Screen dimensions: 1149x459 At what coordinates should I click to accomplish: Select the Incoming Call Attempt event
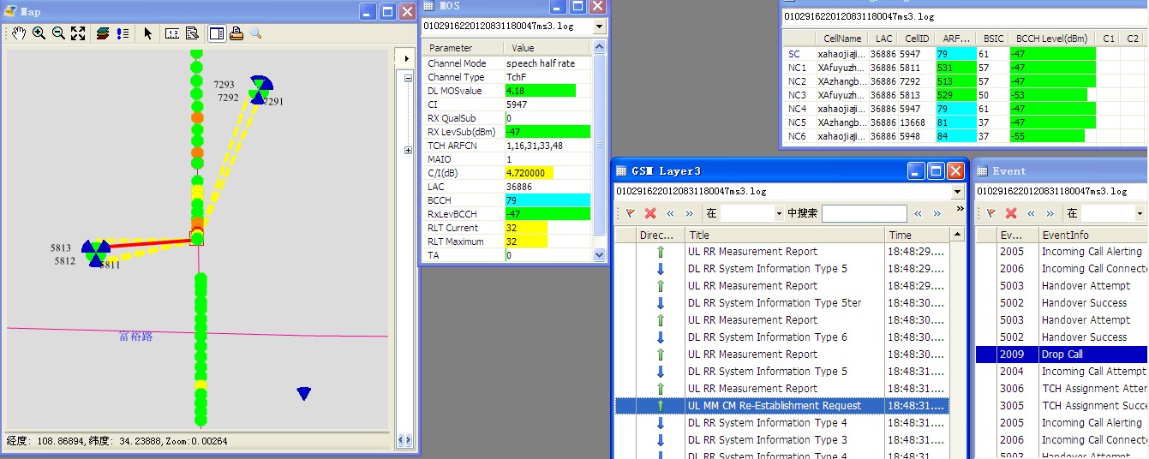point(1062,372)
